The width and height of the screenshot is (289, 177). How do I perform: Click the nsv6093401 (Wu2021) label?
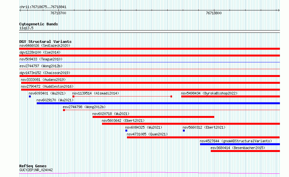47,93
